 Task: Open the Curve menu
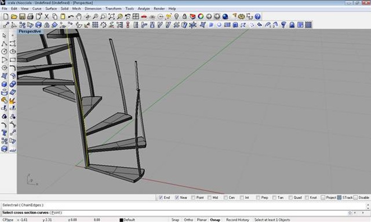pos(37,9)
